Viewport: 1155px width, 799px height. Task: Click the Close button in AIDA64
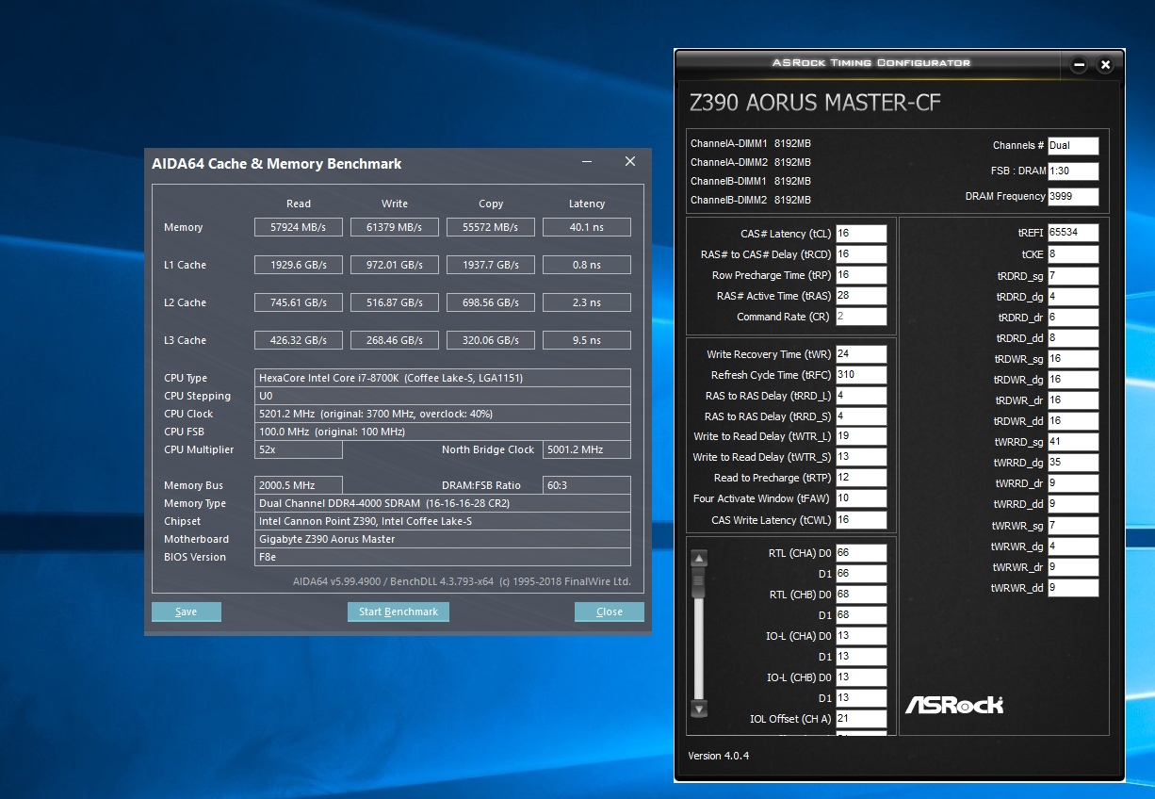[610, 611]
